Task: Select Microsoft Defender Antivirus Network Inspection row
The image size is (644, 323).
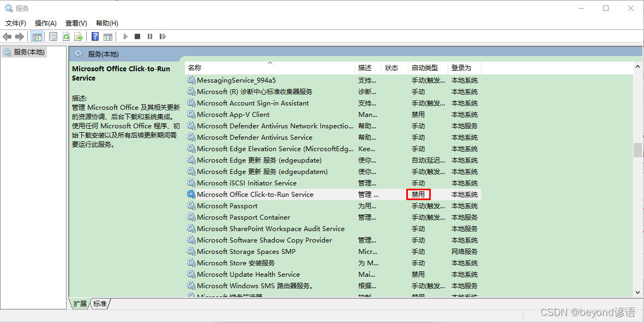Action: (x=333, y=126)
